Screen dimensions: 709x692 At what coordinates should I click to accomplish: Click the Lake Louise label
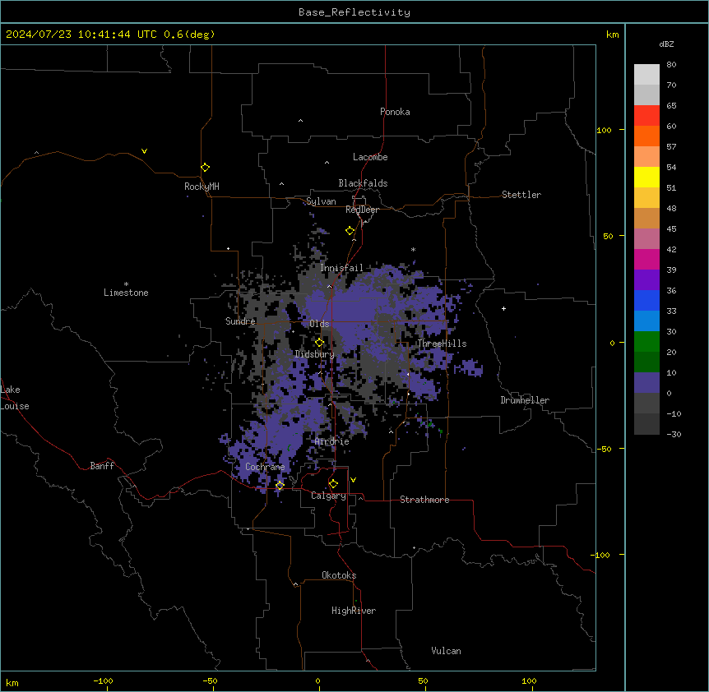point(15,398)
